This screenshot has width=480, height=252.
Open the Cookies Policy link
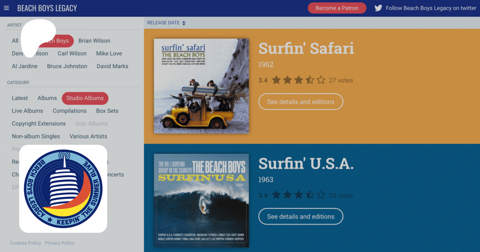[x=25, y=243]
